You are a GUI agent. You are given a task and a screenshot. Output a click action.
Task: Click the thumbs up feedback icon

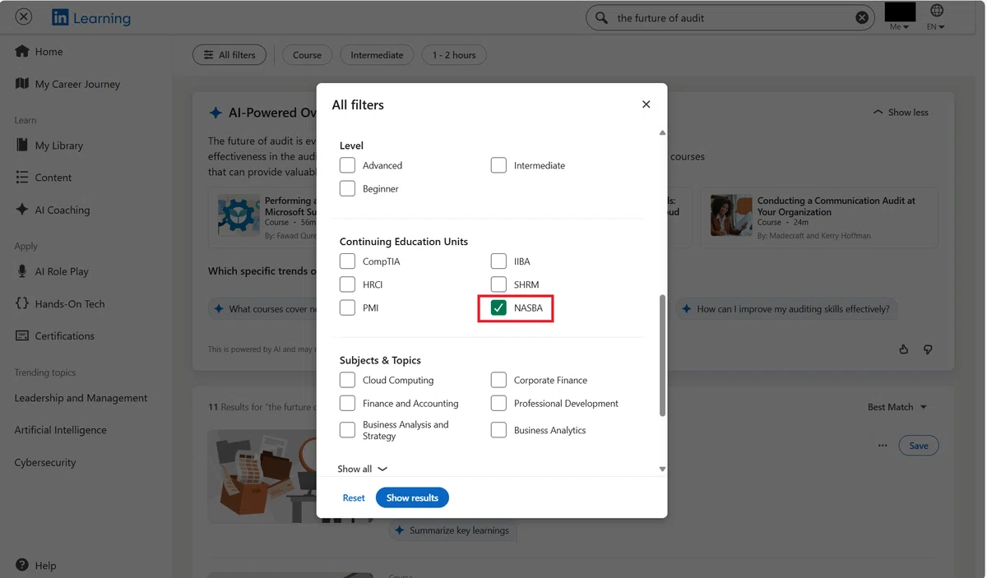click(x=904, y=349)
